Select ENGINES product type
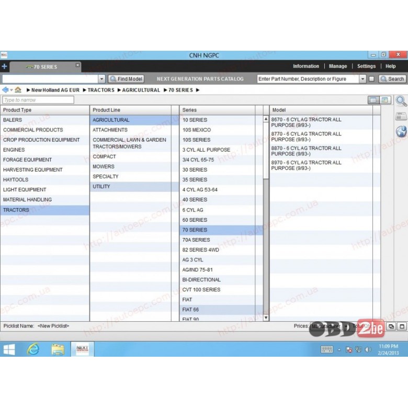Image resolution: width=408 pixels, height=408 pixels. click(x=45, y=150)
